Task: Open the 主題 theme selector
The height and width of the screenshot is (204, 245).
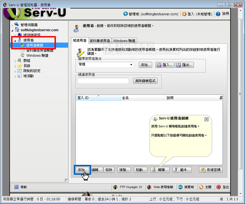Action: (201, 187)
